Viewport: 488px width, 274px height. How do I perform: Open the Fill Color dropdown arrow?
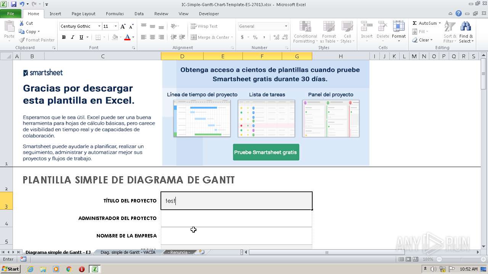pos(120,37)
